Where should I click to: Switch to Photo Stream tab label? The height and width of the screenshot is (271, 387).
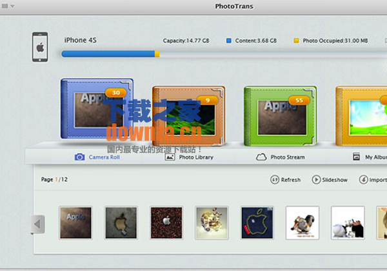click(288, 157)
